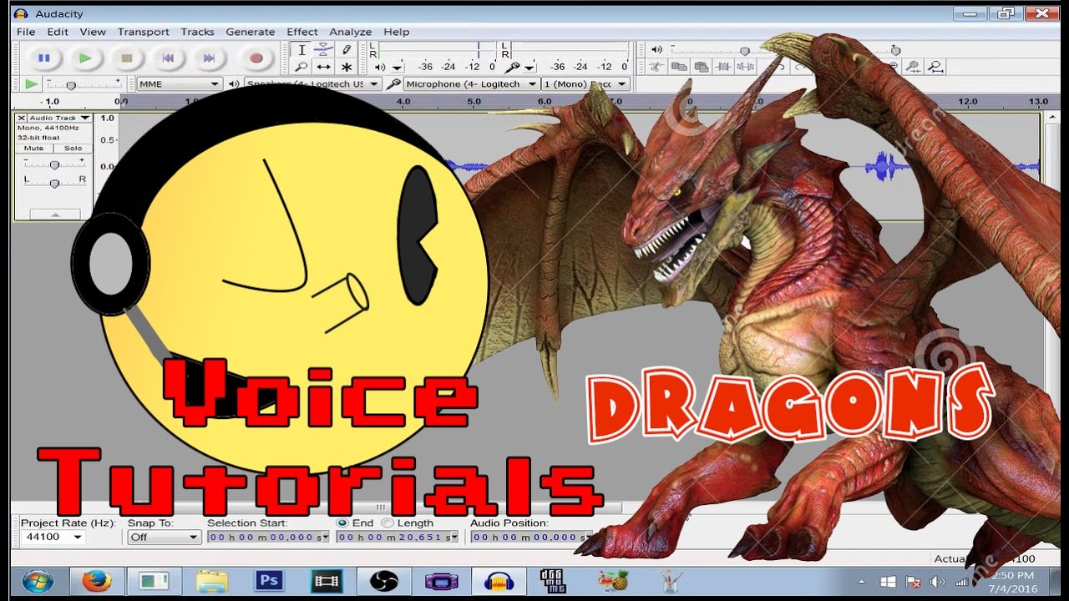The width and height of the screenshot is (1069, 601).
Task: Open the Effect menu
Action: 302,32
